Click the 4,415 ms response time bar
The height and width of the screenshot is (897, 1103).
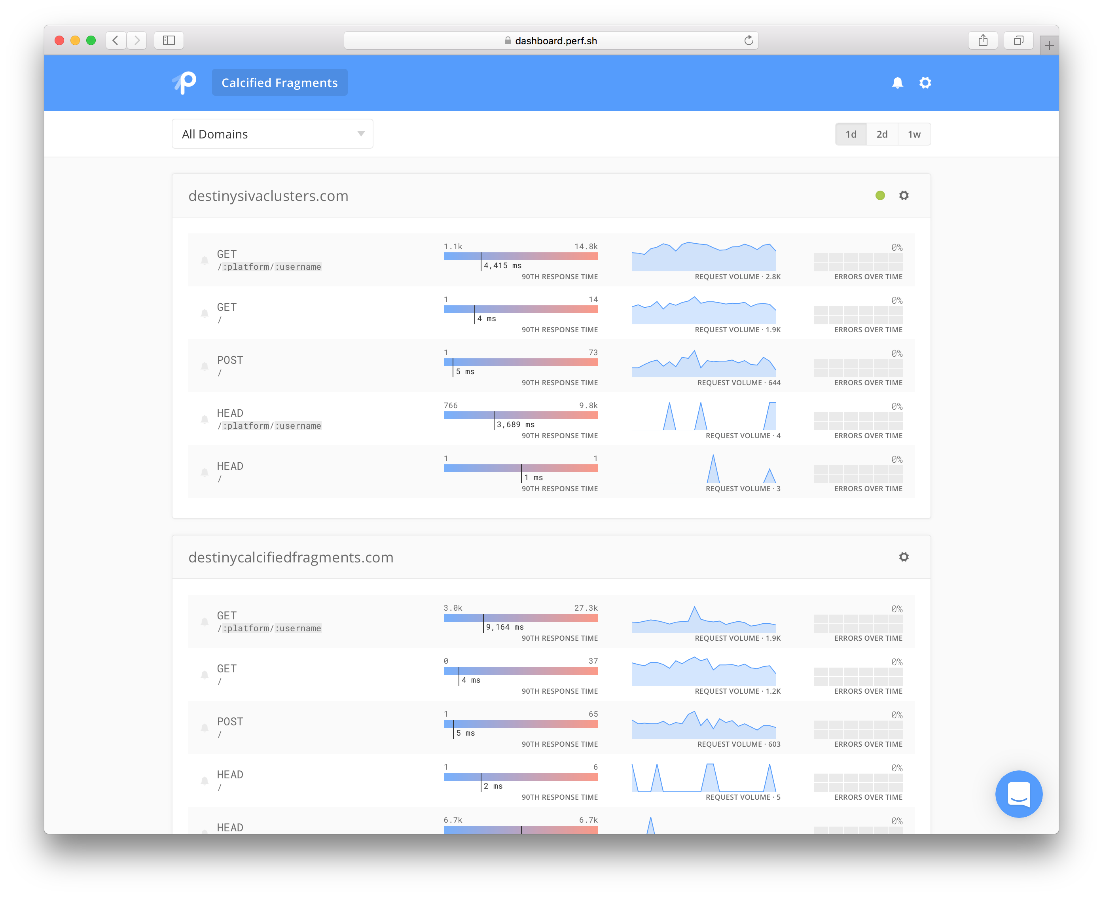point(521,256)
